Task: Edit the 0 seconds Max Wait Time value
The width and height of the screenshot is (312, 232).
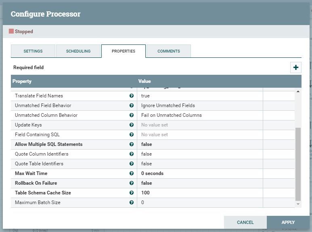Action: [x=200, y=173]
